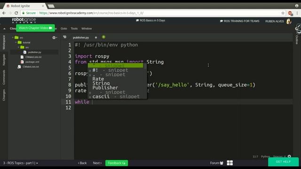Viewport: 301px width, 169px height.
Task: Click the address bar URL
Action: [91, 13]
